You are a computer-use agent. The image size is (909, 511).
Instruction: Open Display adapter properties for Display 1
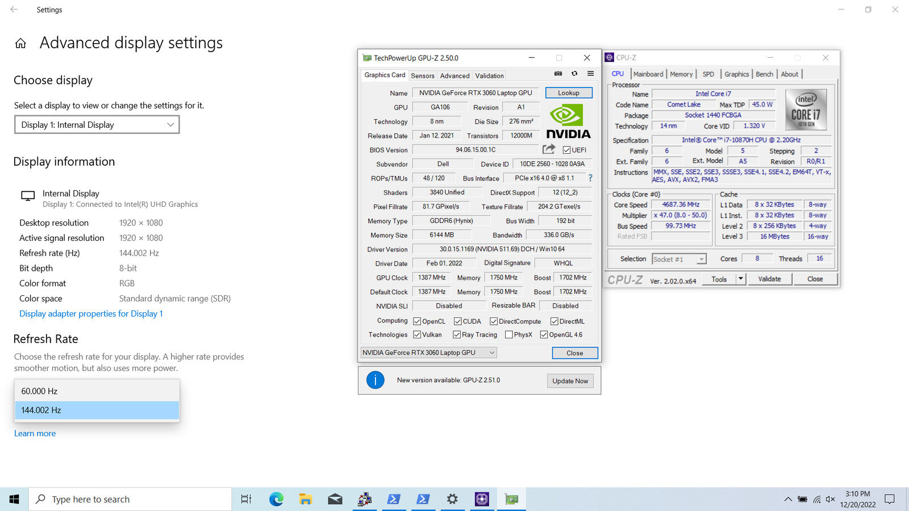[x=91, y=313]
